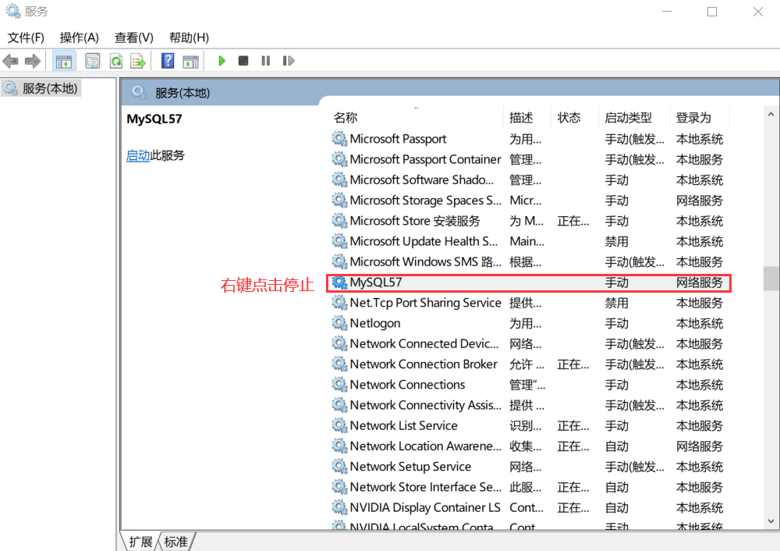
Task: Select Network Connectivity Assis... row
Action: pyautogui.click(x=529, y=405)
